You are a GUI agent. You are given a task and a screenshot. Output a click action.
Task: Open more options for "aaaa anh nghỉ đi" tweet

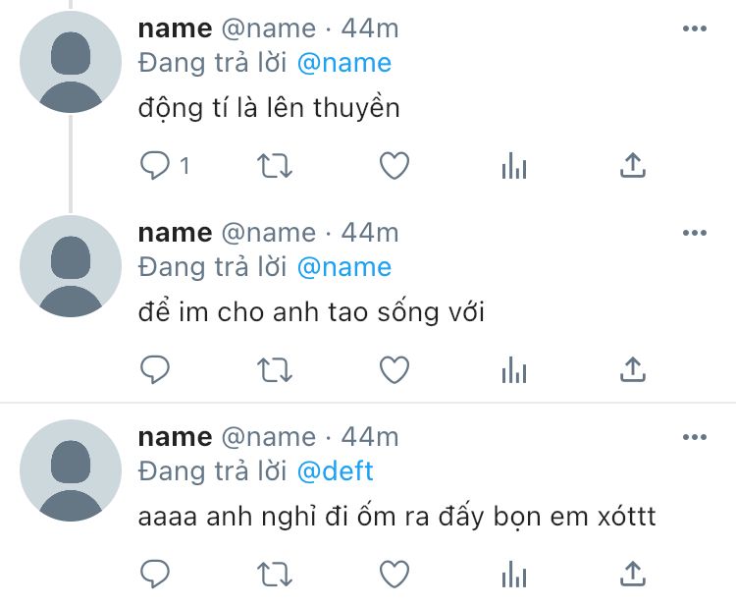tap(694, 436)
